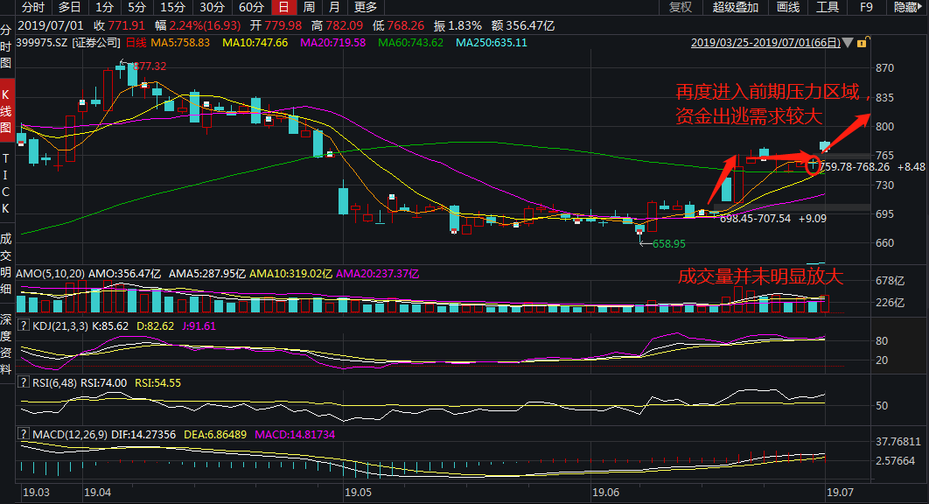Open 分时图 in the left sidebar
The width and height of the screenshot is (929, 504).
pyautogui.click(x=6, y=46)
